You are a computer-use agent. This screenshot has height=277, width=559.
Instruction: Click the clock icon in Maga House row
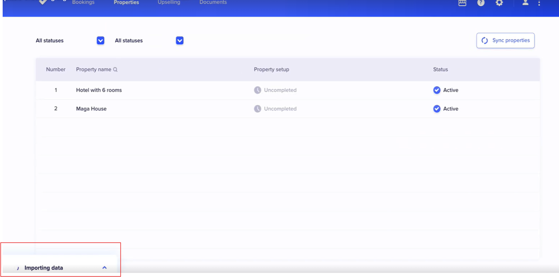click(x=257, y=109)
